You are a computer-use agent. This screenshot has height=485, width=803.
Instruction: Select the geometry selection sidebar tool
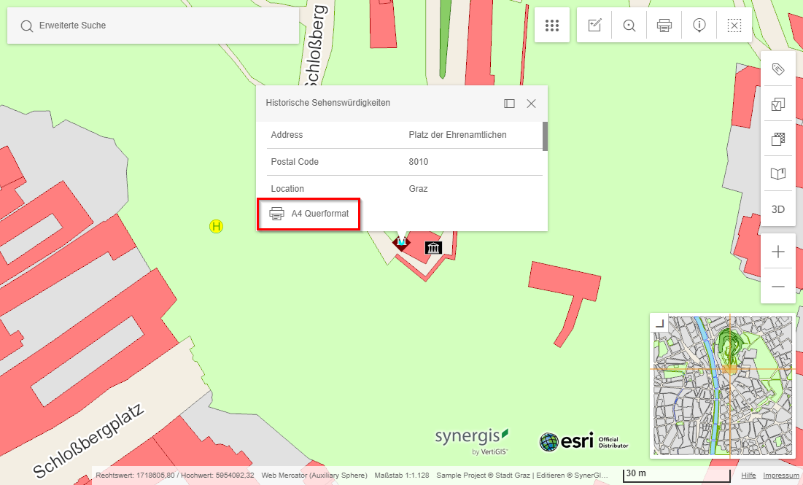(778, 104)
